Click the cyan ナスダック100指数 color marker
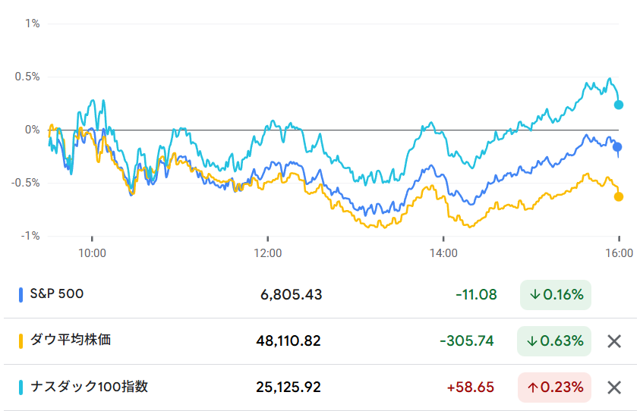This screenshot has width=640, height=411. [x=20, y=387]
